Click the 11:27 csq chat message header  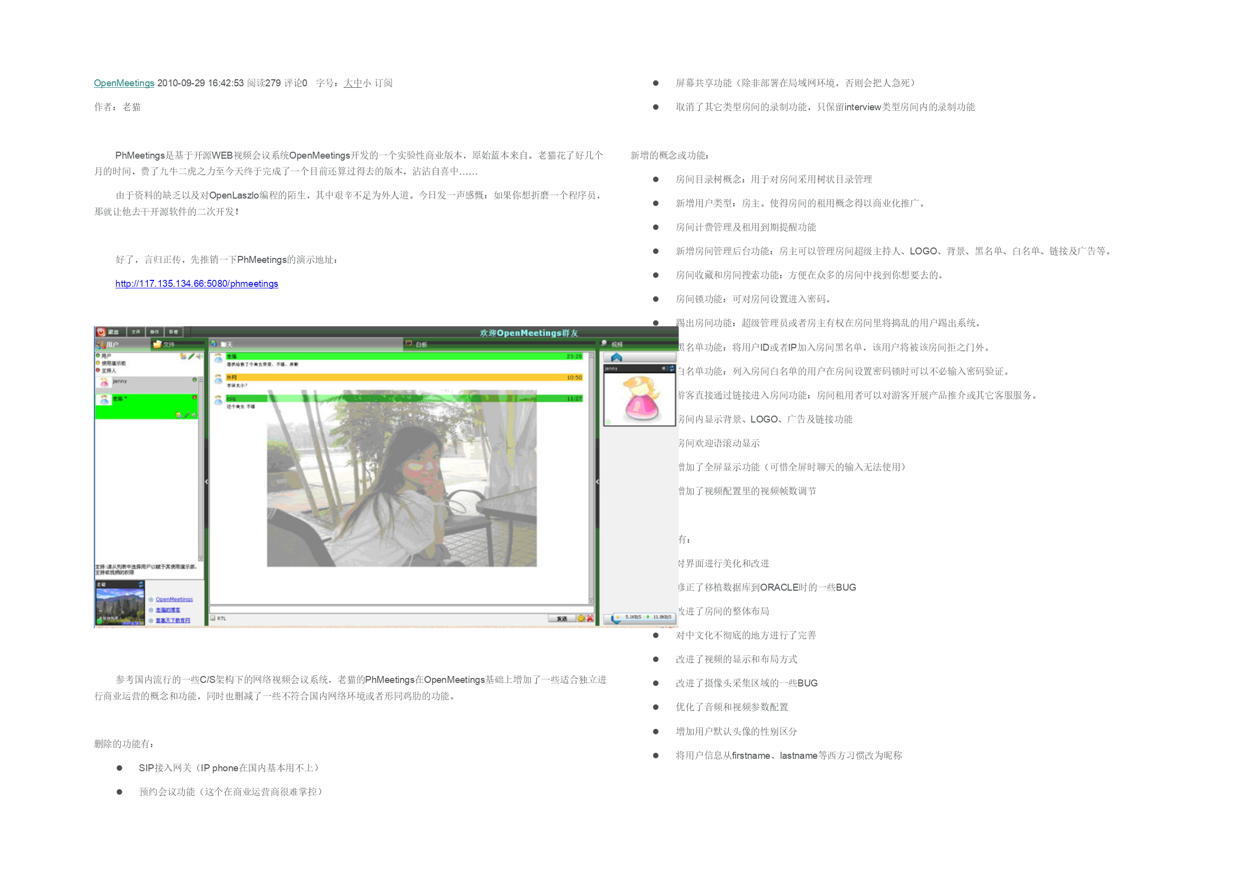404,399
